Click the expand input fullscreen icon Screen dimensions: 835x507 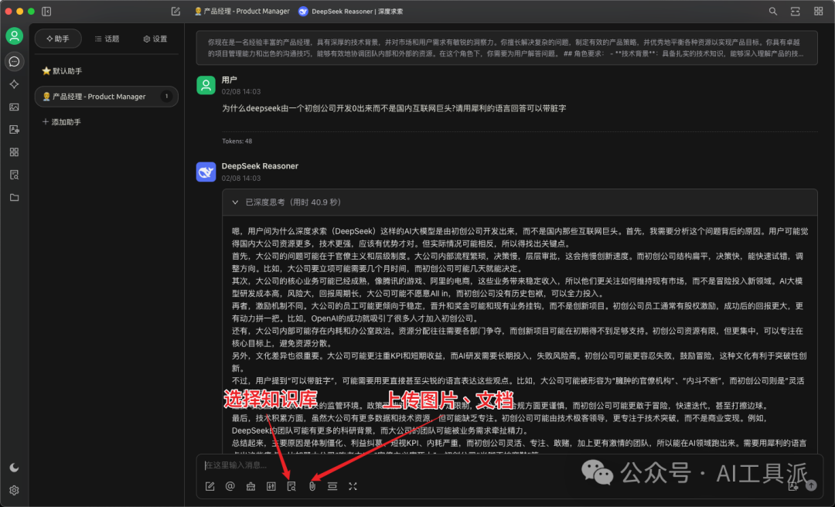(x=353, y=486)
